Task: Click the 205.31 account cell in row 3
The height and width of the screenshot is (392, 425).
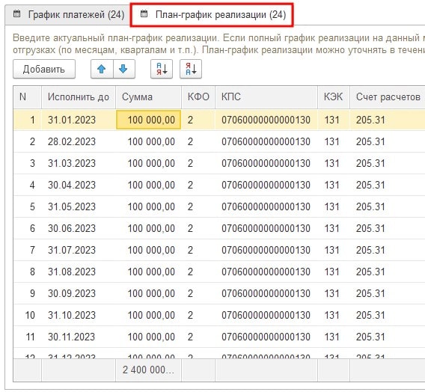Action: pos(388,163)
